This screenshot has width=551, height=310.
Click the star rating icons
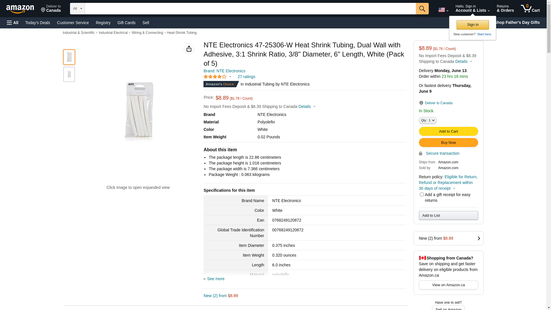(215, 77)
